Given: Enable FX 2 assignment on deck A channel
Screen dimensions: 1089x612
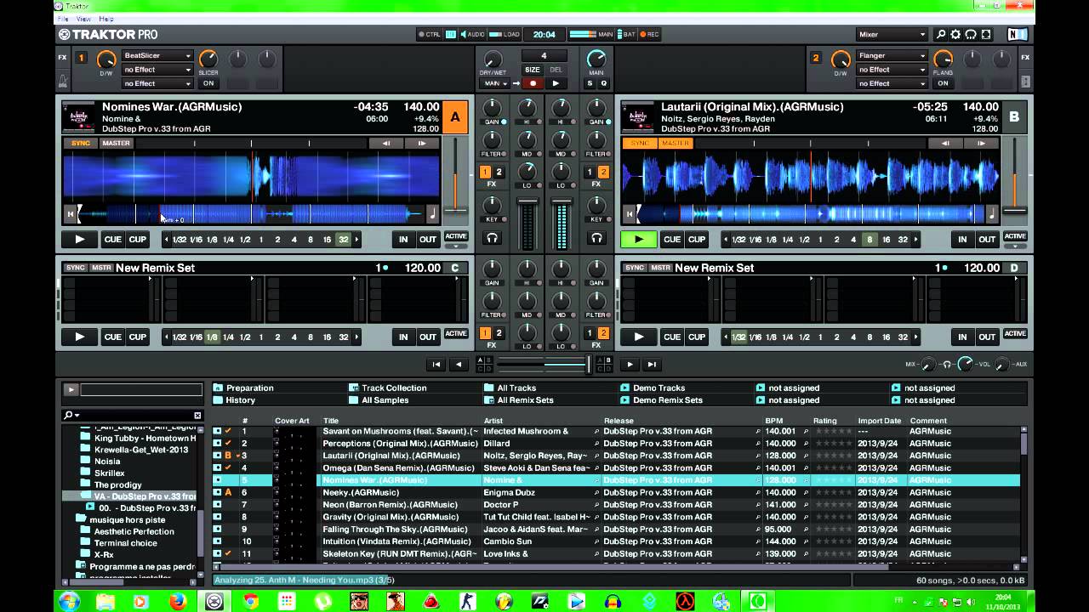Looking at the screenshot, I should [x=499, y=173].
